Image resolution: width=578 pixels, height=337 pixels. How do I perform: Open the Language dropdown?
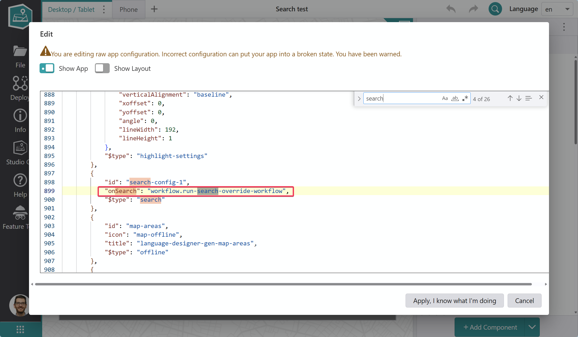557,9
